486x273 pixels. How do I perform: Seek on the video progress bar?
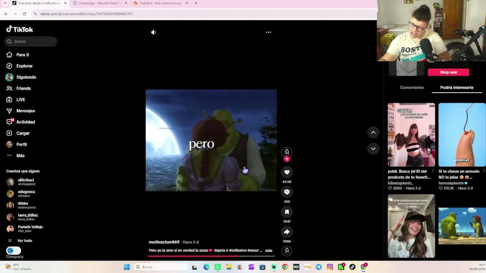(x=211, y=256)
